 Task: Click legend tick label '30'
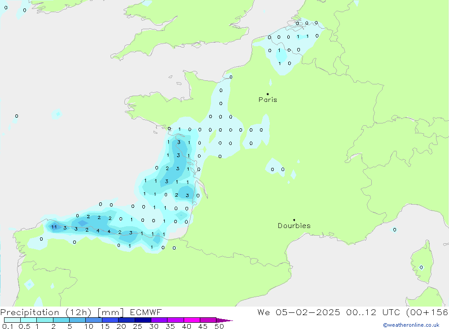tap(154, 326)
